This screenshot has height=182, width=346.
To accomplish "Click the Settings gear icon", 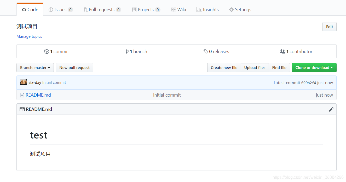I will (x=231, y=10).
